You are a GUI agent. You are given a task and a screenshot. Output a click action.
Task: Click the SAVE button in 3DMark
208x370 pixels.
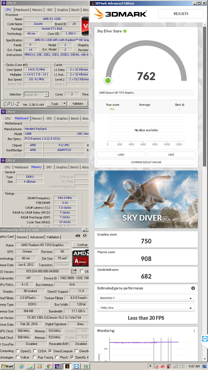[171, 155]
